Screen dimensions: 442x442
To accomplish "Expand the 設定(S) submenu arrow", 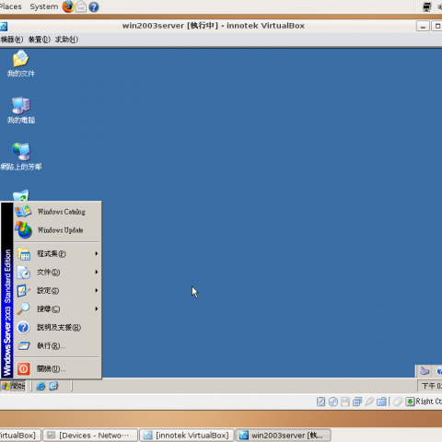I will 97,290.
